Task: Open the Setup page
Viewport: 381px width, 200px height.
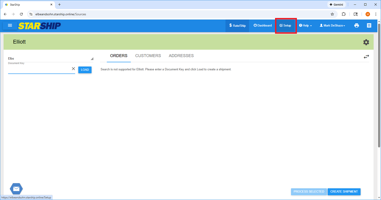Action: (286, 26)
